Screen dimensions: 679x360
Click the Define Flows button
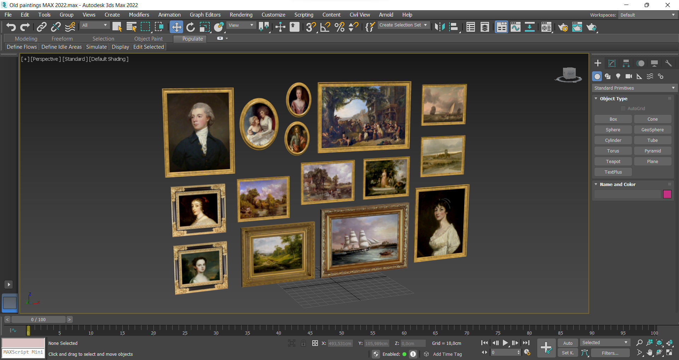tap(22, 47)
